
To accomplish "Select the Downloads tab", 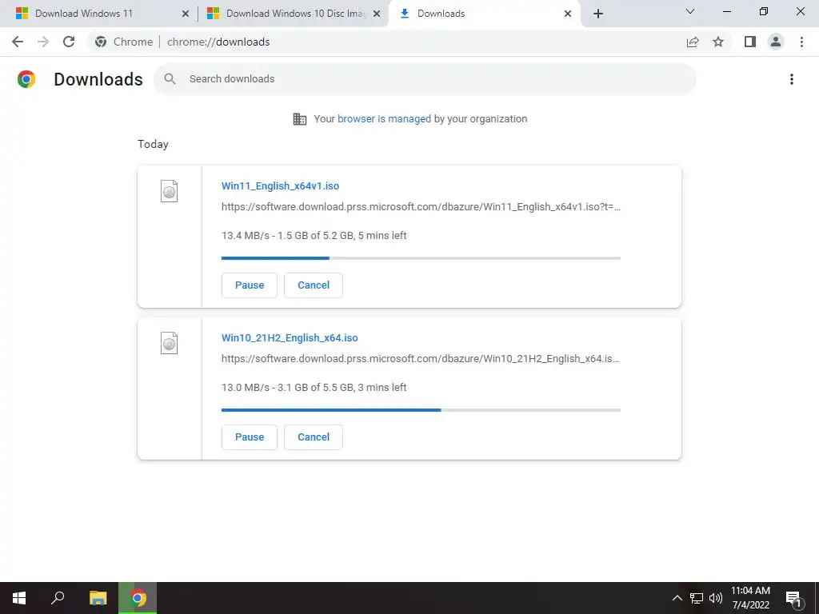I will (484, 14).
